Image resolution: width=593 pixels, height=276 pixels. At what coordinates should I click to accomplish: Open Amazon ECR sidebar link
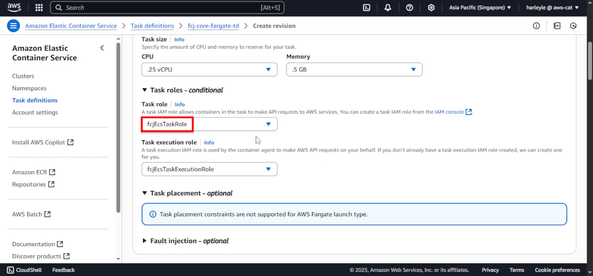point(34,172)
